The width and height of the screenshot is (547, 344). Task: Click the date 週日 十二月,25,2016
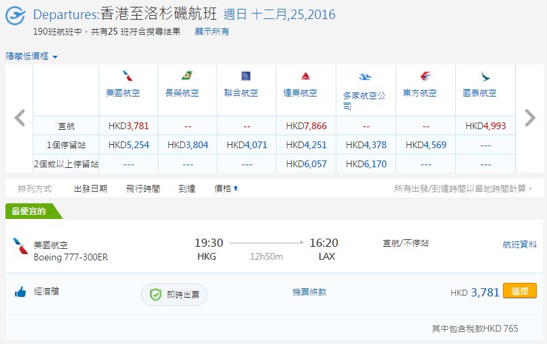tap(279, 15)
